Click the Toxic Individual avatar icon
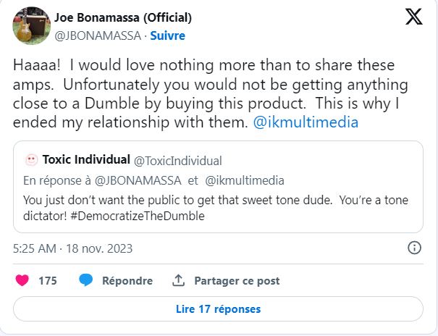Screen dimensions: 438x336 click(x=31, y=160)
